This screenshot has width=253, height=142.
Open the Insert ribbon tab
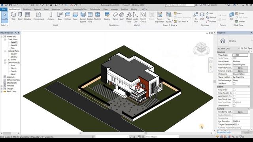pos(47,9)
